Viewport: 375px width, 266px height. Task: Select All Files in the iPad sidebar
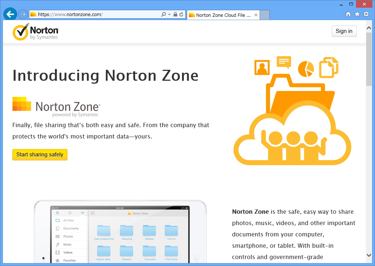pyautogui.click(x=57, y=220)
